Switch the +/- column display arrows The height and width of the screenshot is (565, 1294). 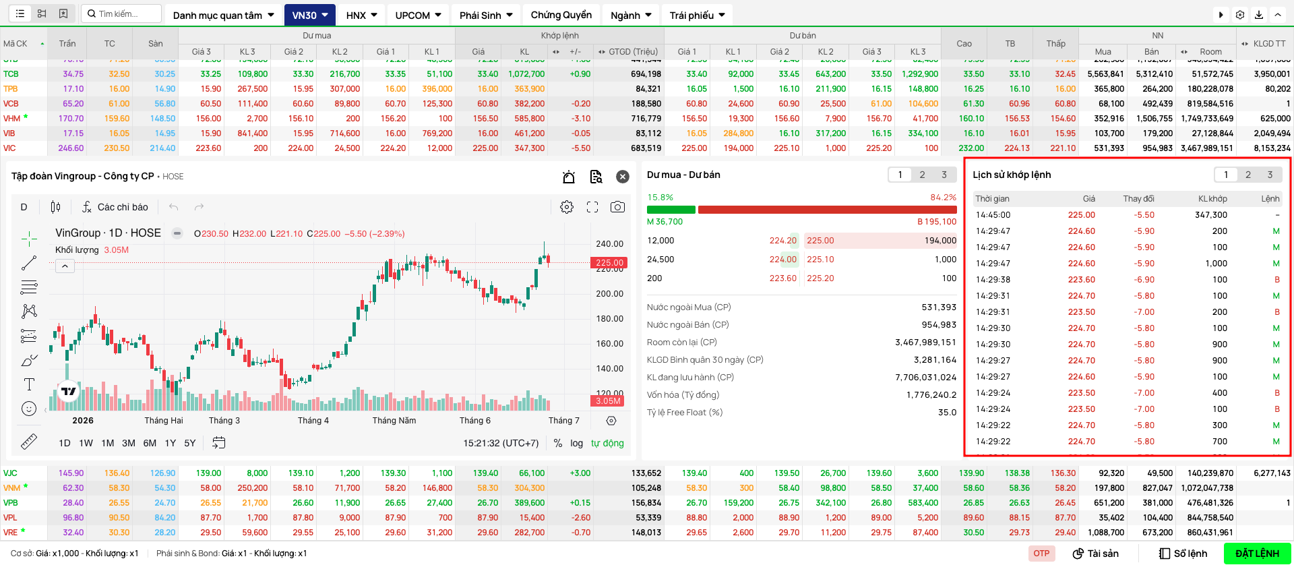[x=556, y=52]
